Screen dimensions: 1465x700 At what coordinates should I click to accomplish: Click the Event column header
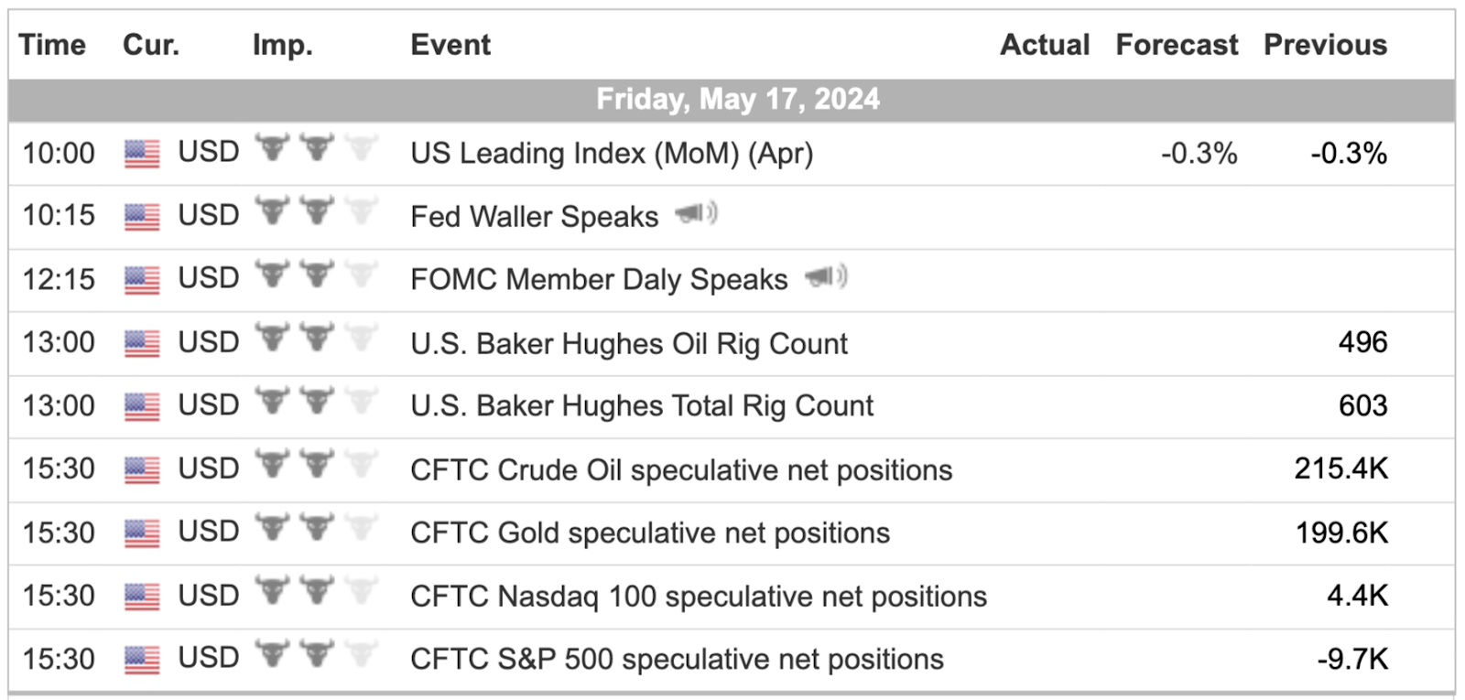click(x=450, y=44)
